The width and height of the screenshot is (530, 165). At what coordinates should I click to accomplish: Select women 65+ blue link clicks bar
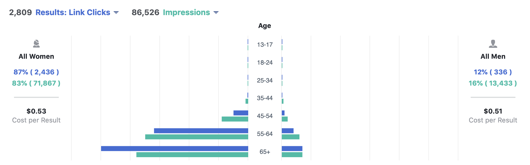pyautogui.click(x=174, y=148)
